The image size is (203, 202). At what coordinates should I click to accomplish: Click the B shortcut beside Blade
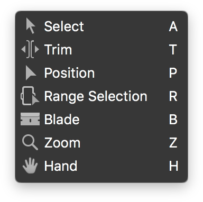[173, 120]
